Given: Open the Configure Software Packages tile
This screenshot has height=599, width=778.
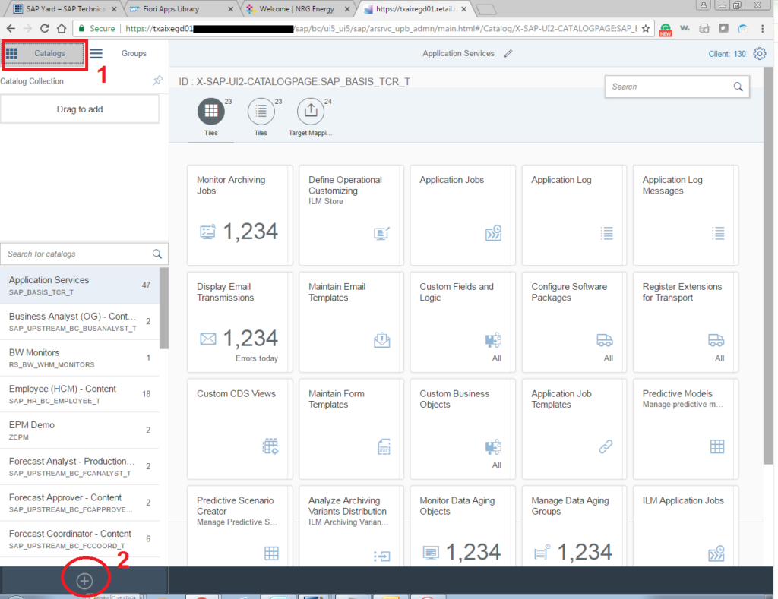Looking at the screenshot, I should 574,323.
